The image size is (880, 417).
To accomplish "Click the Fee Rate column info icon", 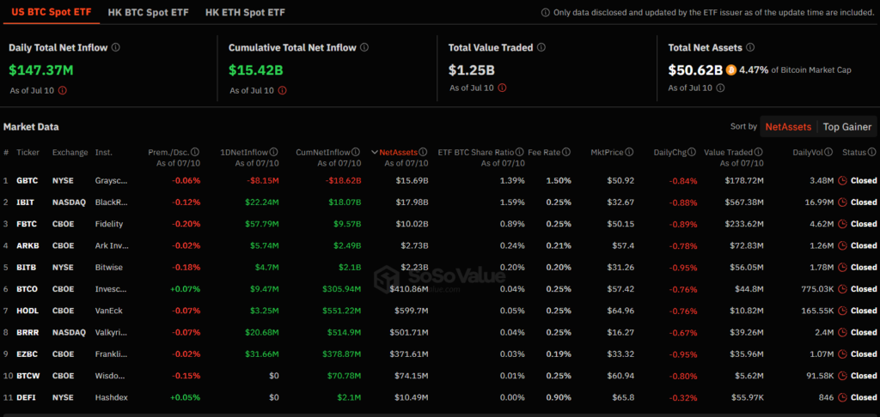I will coord(567,152).
